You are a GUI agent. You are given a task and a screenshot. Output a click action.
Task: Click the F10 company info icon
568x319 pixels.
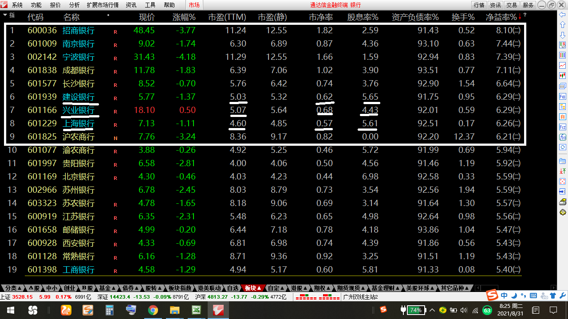click(x=563, y=96)
